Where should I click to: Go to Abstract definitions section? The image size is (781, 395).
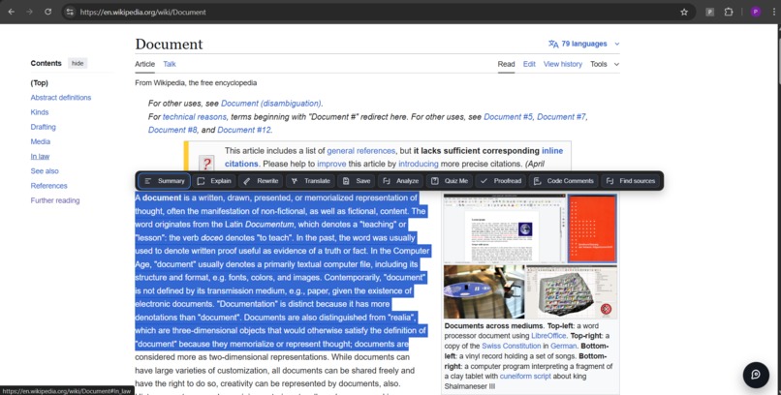61,98
